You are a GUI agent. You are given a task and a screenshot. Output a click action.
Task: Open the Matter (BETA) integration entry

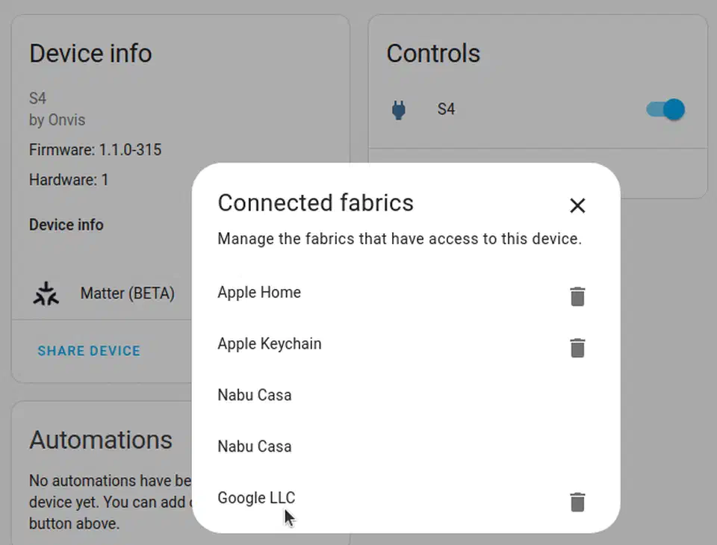point(127,293)
